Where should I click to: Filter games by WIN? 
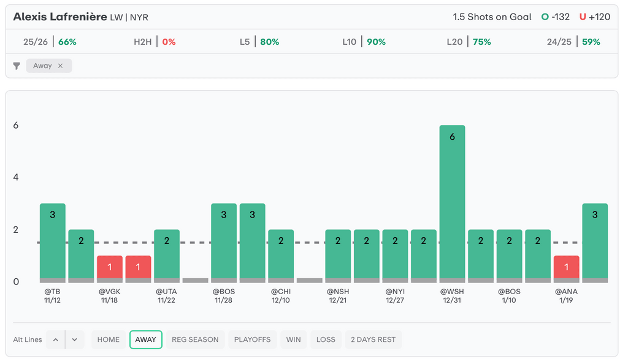tap(294, 339)
